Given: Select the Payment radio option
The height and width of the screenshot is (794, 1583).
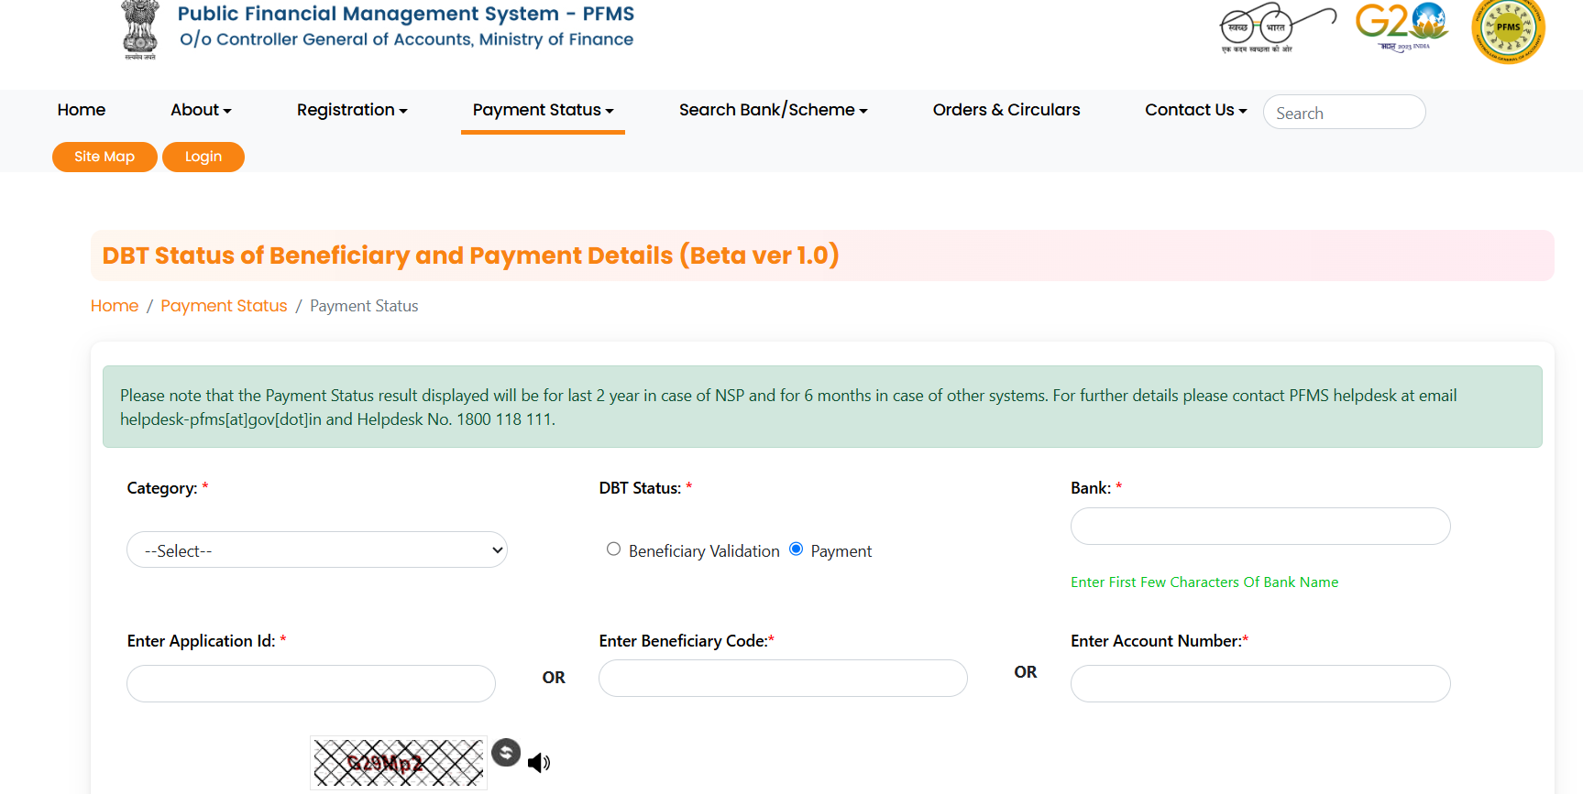Looking at the screenshot, I should click(797, 549).
